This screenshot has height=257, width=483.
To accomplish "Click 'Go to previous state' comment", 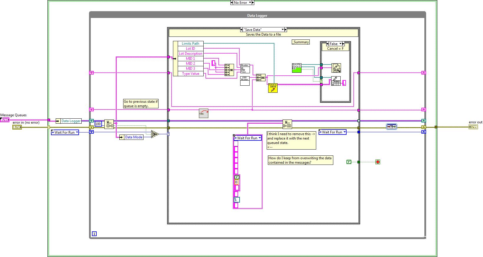I will 141,104.
